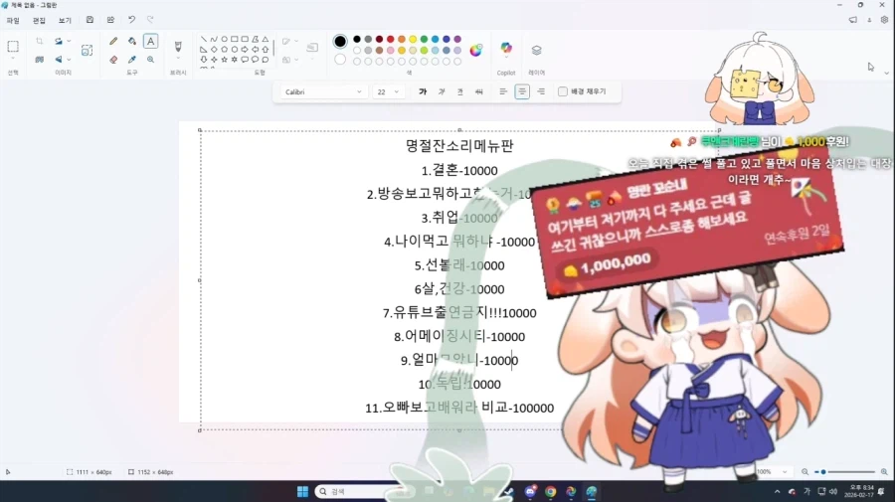Screen dimensions: 895x502
Task: Open the 파일 menu
Action: click(13, 21)
